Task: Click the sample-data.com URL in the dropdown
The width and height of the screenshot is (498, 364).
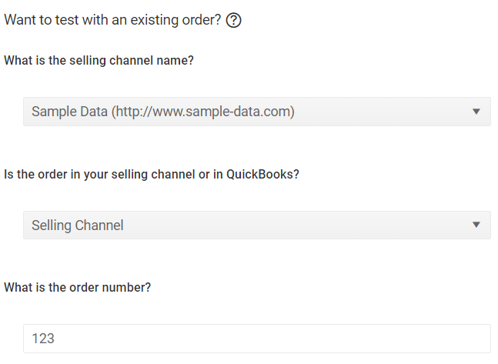Action: coord(203,112)
